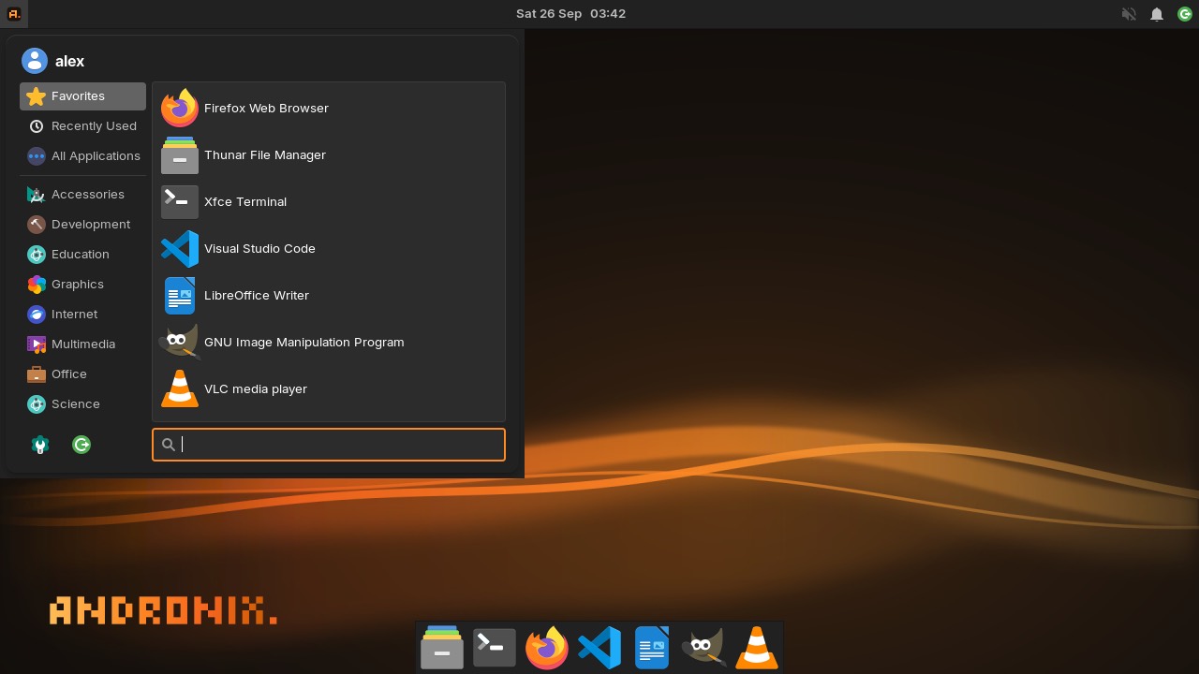Open the Development category
The image size is (1199, 674).
click(82, 225)
